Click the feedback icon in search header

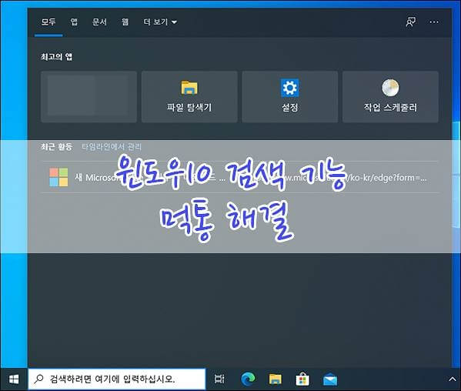[x=411, y=22]
